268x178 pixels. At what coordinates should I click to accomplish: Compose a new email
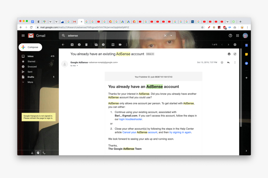tap(30, 47)
